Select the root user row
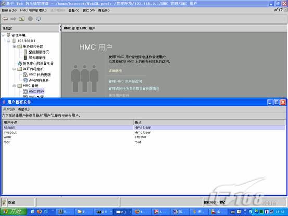Image resolution: width=288 pixels, height=216 pixels. click(x=144, y=142)
